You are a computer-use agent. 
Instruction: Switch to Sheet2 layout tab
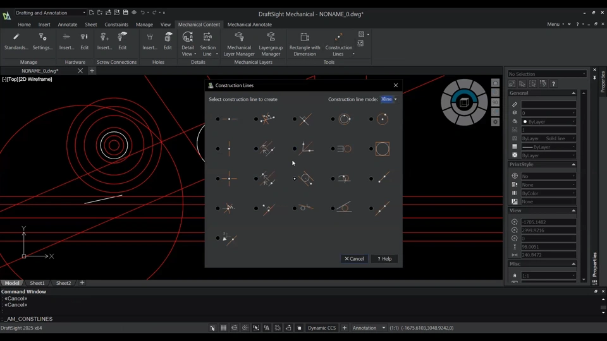coord(63,283)
